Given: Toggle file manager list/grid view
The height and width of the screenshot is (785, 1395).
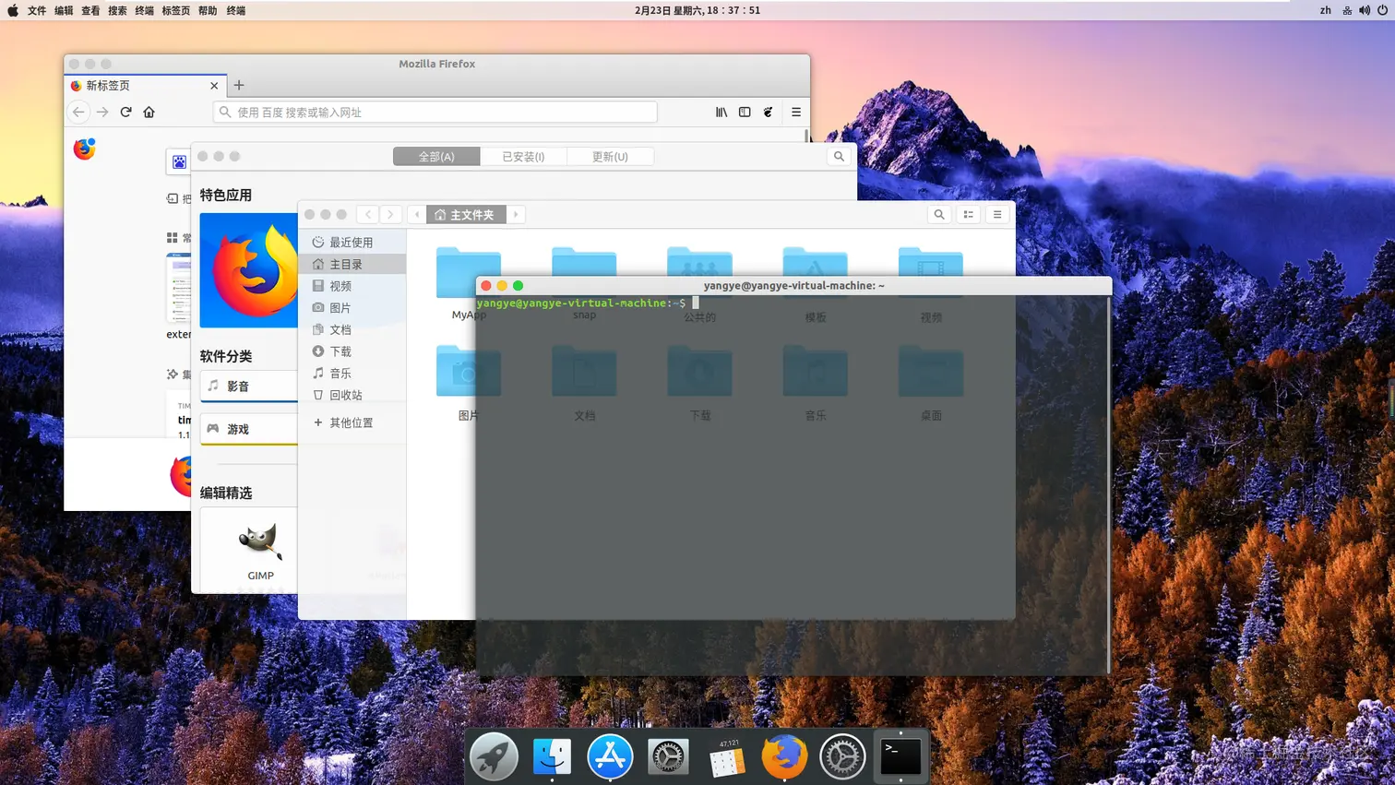Looking at the screenshot, I should (x=969, y=214).
